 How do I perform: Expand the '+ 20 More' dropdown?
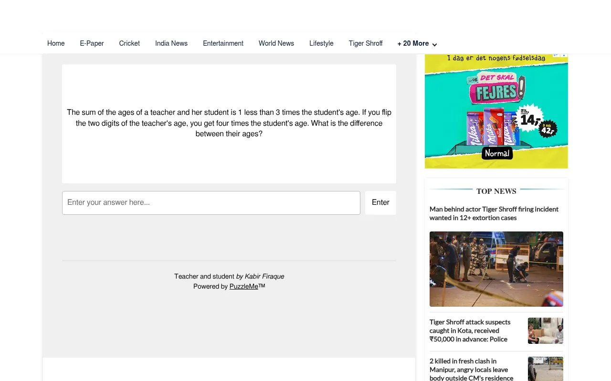tap(417, 43)
